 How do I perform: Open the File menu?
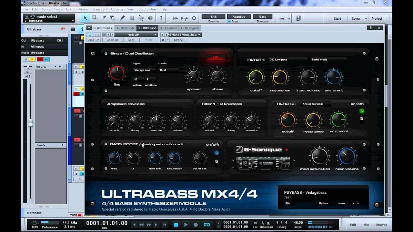coord(25,9)
